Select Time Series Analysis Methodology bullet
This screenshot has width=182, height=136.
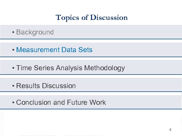click(70, 68)
